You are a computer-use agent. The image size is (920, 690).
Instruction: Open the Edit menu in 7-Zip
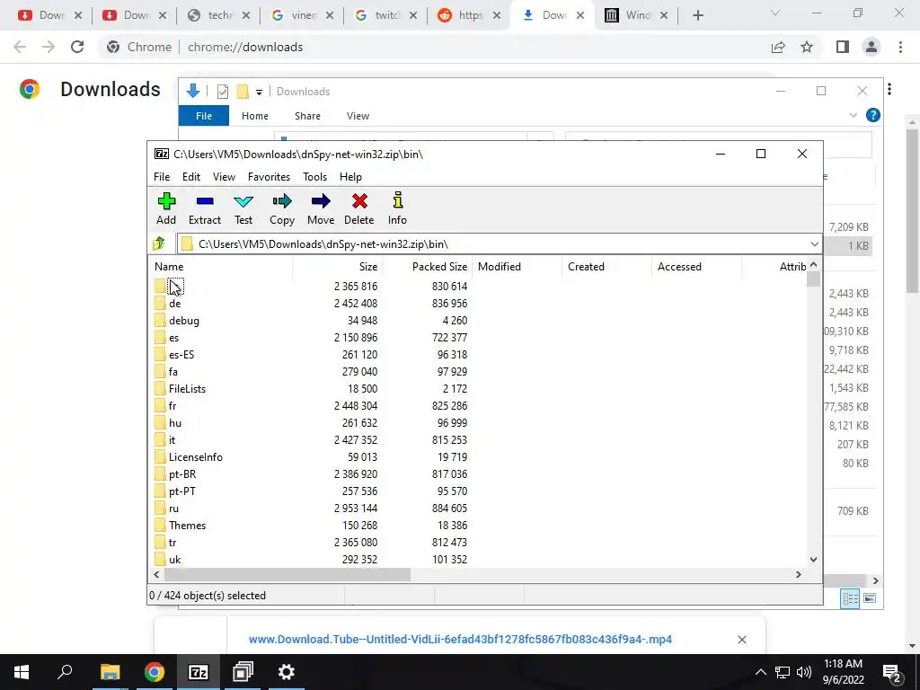pos(191,177)
